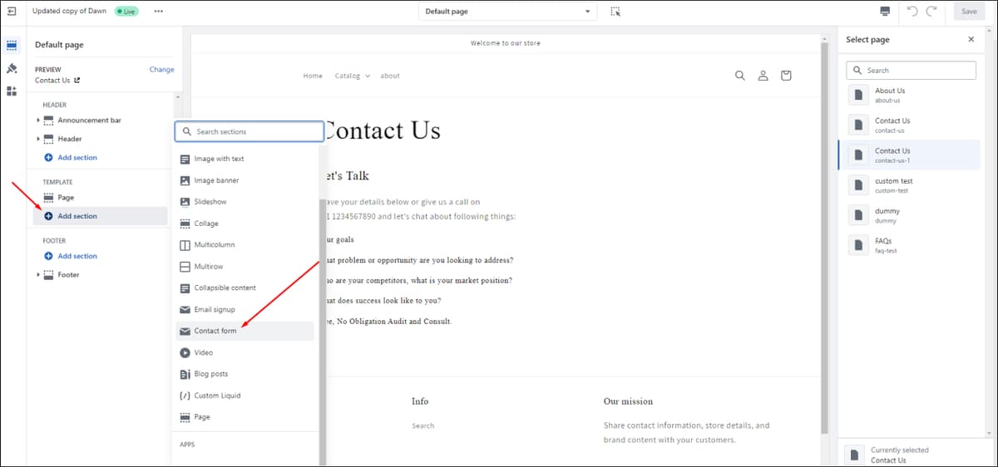Click the About Us page document icon
The width and height of the screenshot is (998, 467).
click(x=857, y=95)
